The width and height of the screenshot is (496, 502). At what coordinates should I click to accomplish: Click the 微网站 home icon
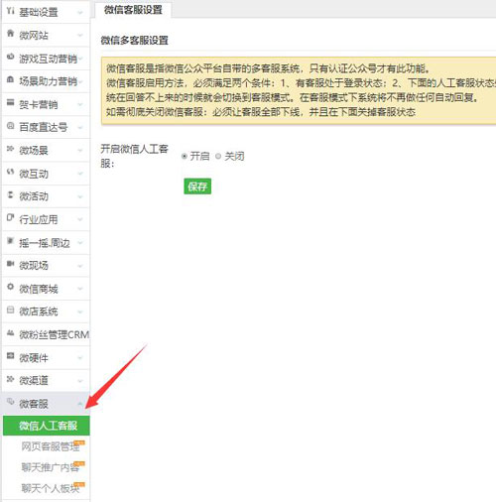point(11,34)
